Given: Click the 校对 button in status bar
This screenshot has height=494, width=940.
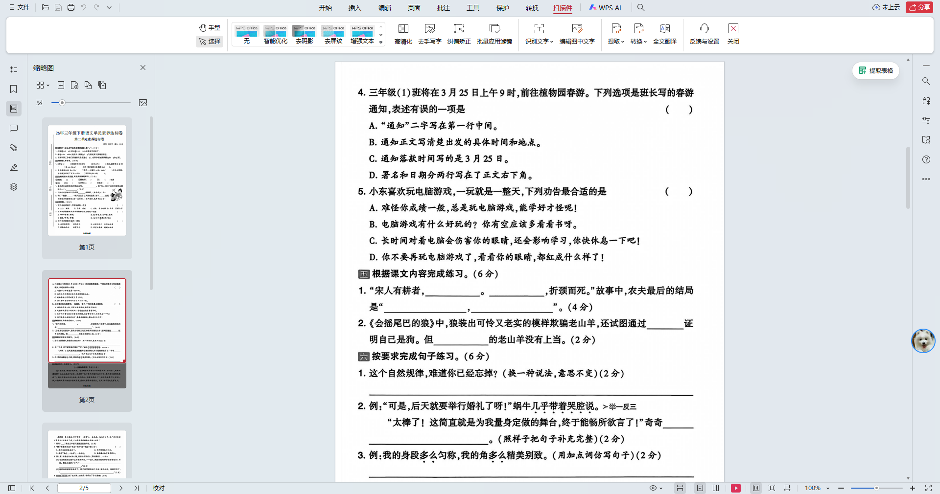Looking at the screenshot, I should pos(158,488).
